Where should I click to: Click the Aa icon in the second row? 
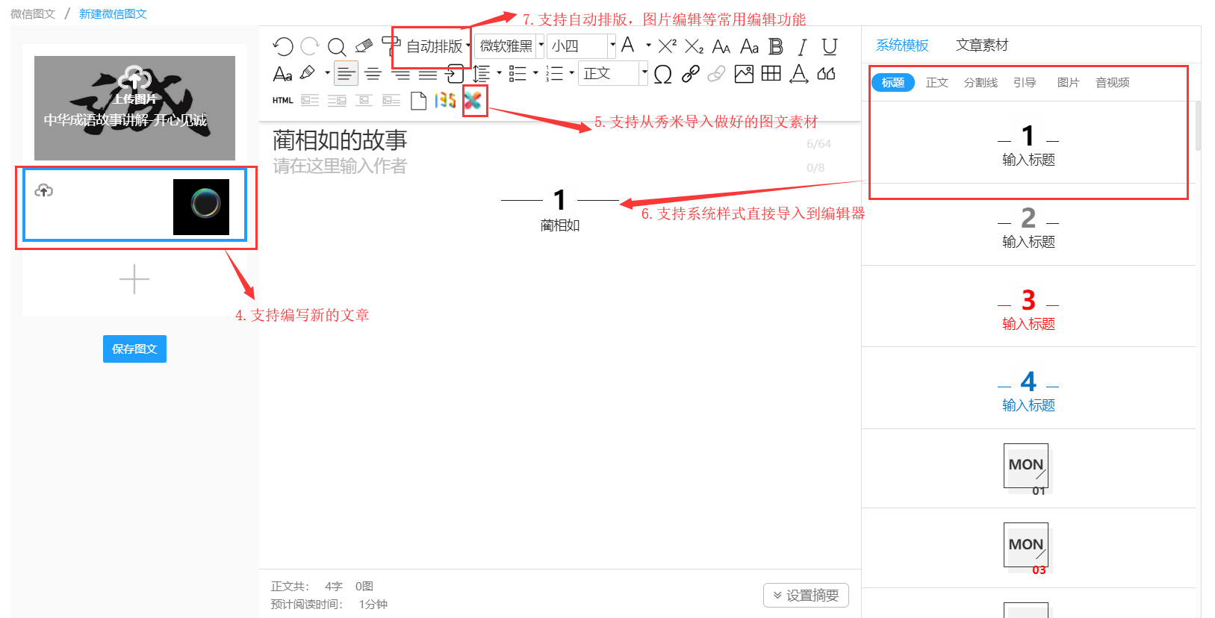(282, 73)
